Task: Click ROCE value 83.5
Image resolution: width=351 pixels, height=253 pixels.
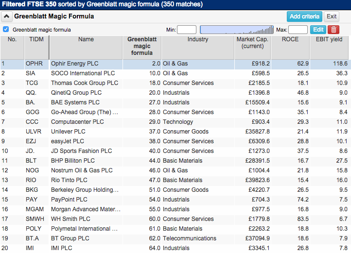Action: pos(303,219)
